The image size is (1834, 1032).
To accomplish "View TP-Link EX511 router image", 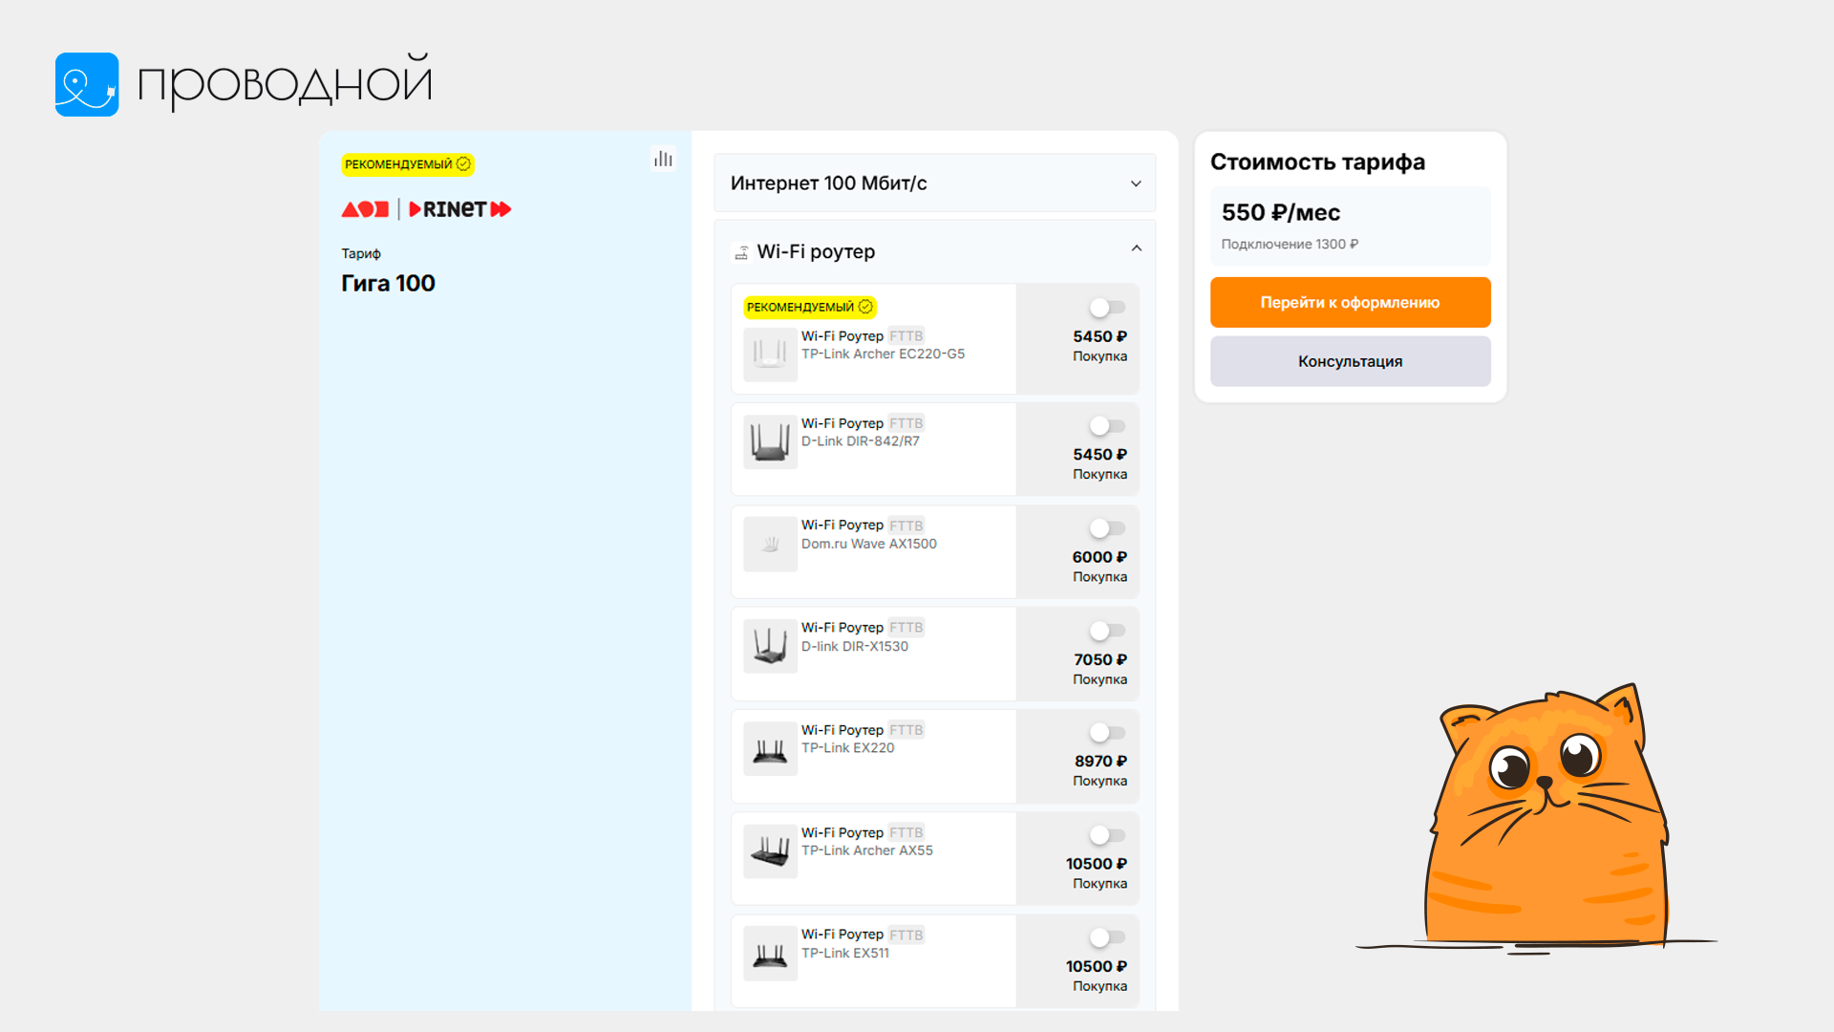I will click(771, 954).
